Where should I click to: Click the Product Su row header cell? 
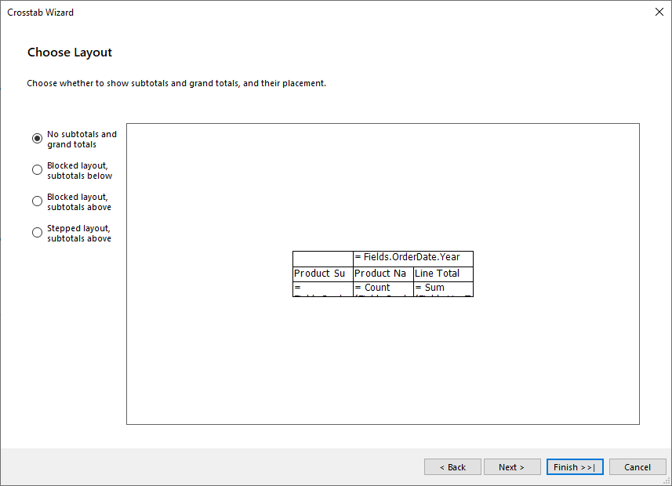(x=321, y=273)
